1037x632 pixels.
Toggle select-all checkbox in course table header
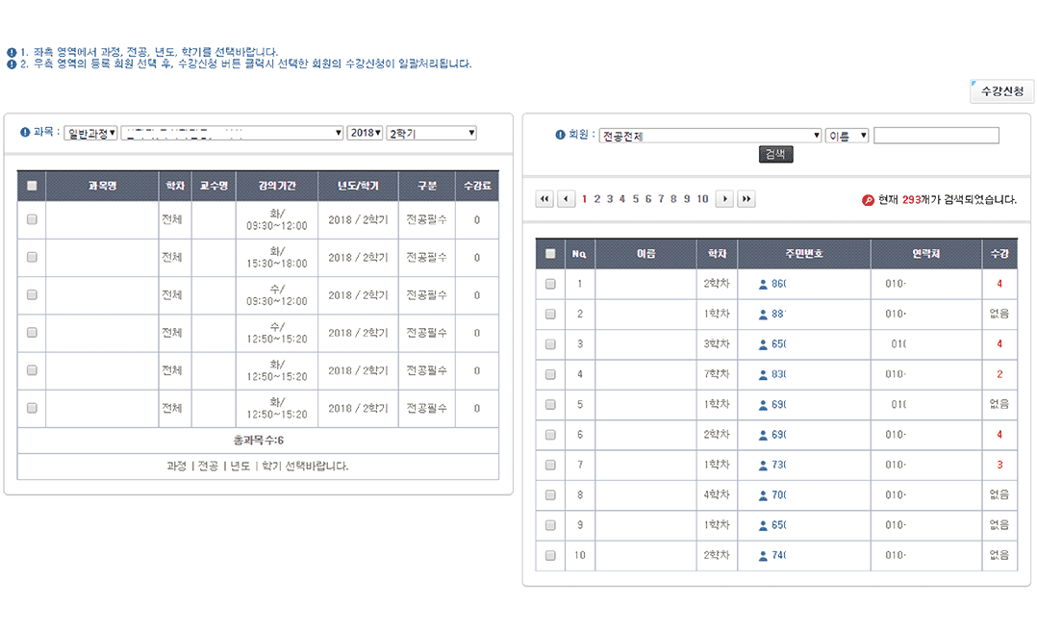[32, 186]
